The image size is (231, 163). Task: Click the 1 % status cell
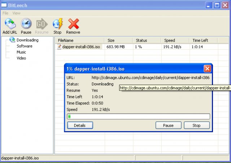pyautogui.click(x=138, y=47)
